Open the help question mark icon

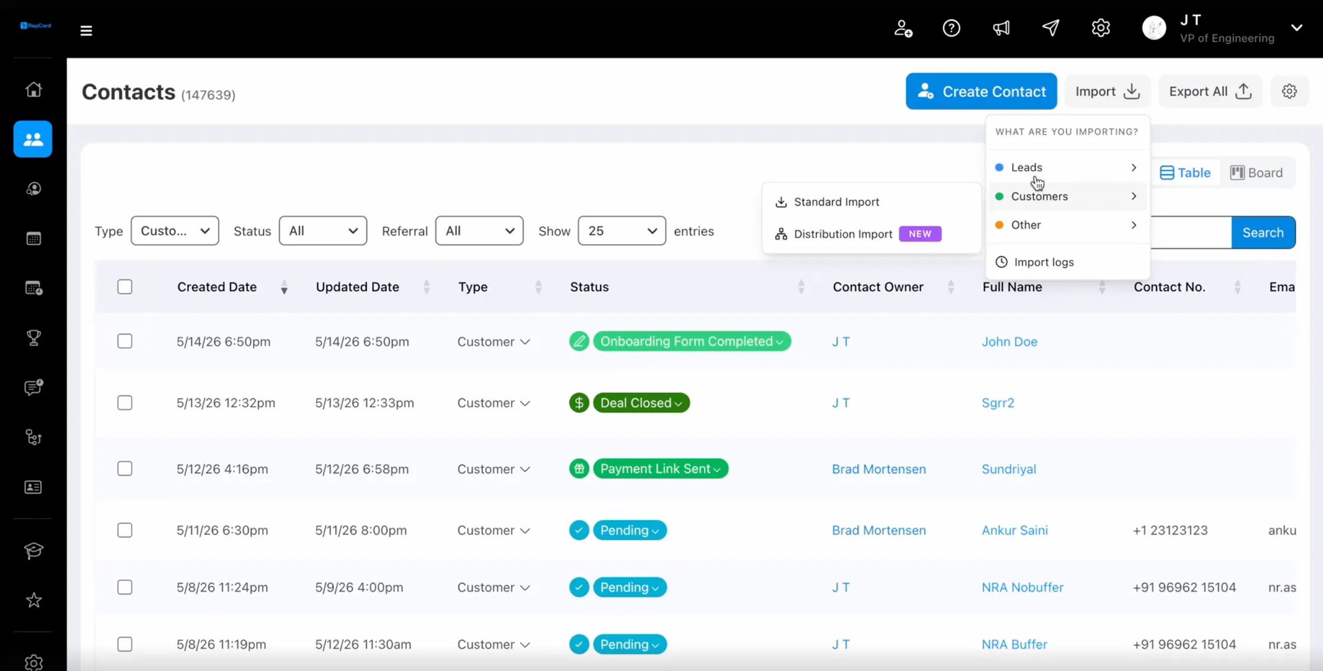pos(951,28)
